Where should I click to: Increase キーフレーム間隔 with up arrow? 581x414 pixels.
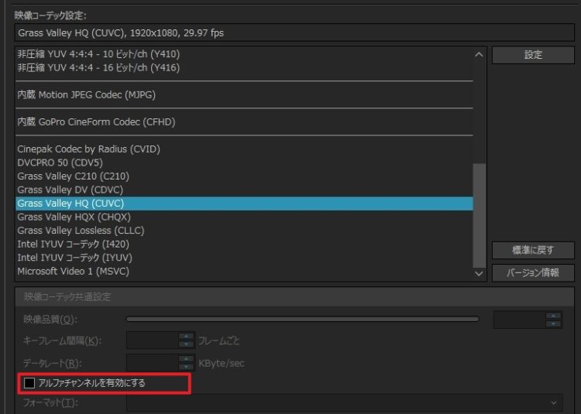186,337
